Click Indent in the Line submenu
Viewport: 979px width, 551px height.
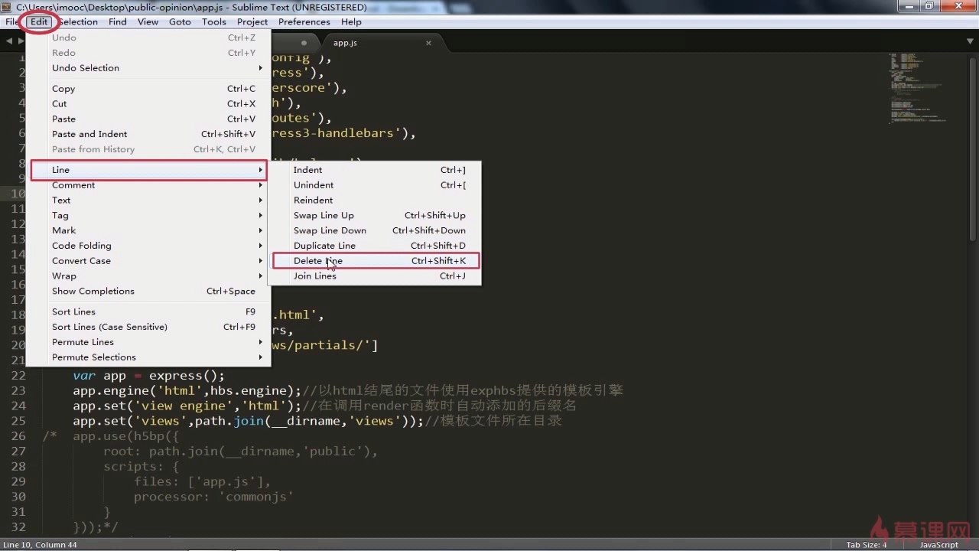pos(376,170)
